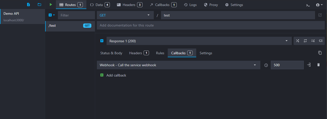Start the server with the play icon
The height and width of the screenshot is (119, 327).
(51, 5)
